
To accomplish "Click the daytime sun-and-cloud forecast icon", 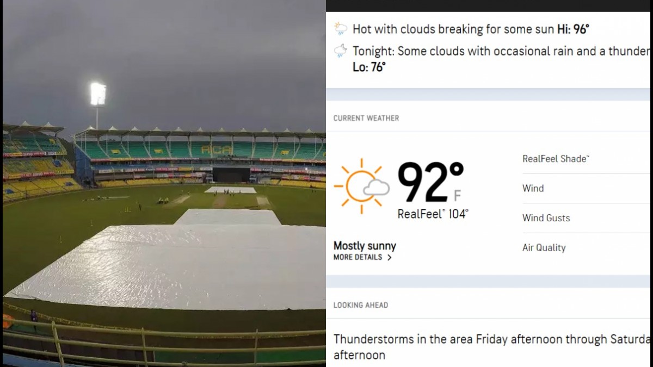I will (341, 29).
